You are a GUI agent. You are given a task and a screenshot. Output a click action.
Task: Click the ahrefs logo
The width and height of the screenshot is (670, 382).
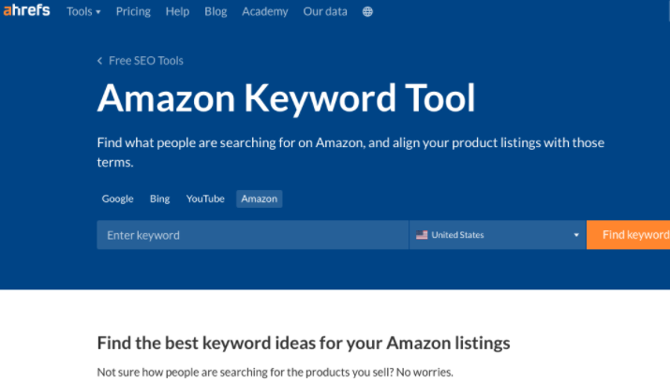pyautogui.click(x=26, y=10)
